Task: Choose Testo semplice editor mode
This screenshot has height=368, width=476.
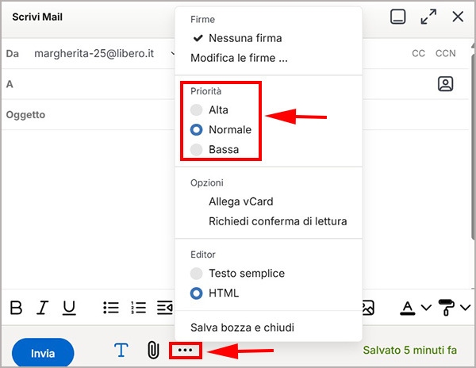Action: 237,274
